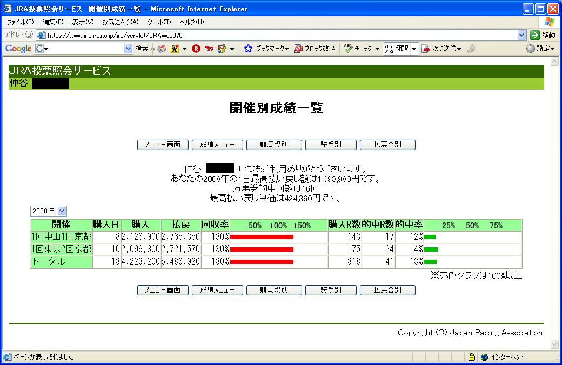The image size is (562, 365).
Task: Click the URL address field
Action: (282, 35)
